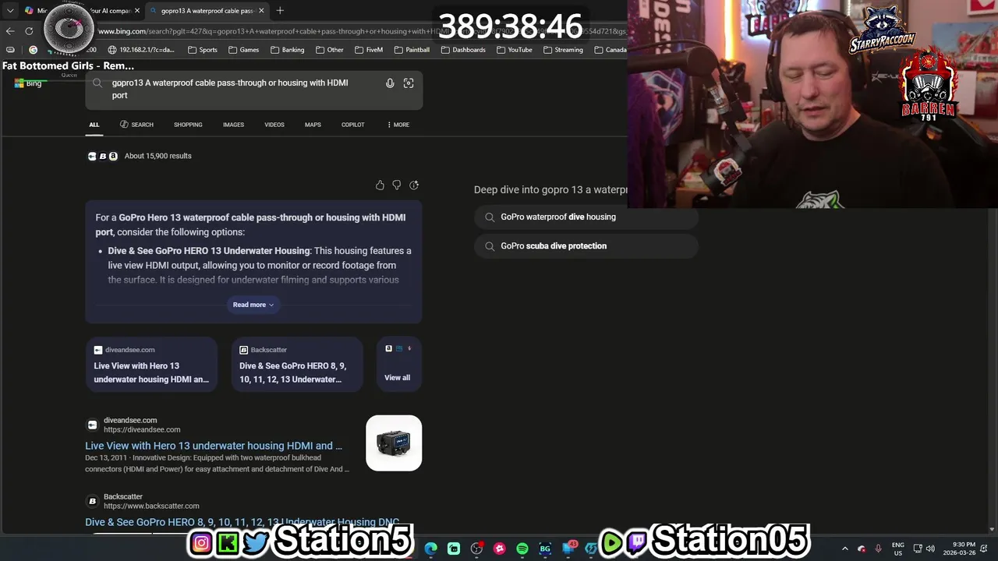Open the Paintball bookmarks folder

pos(412,50)
